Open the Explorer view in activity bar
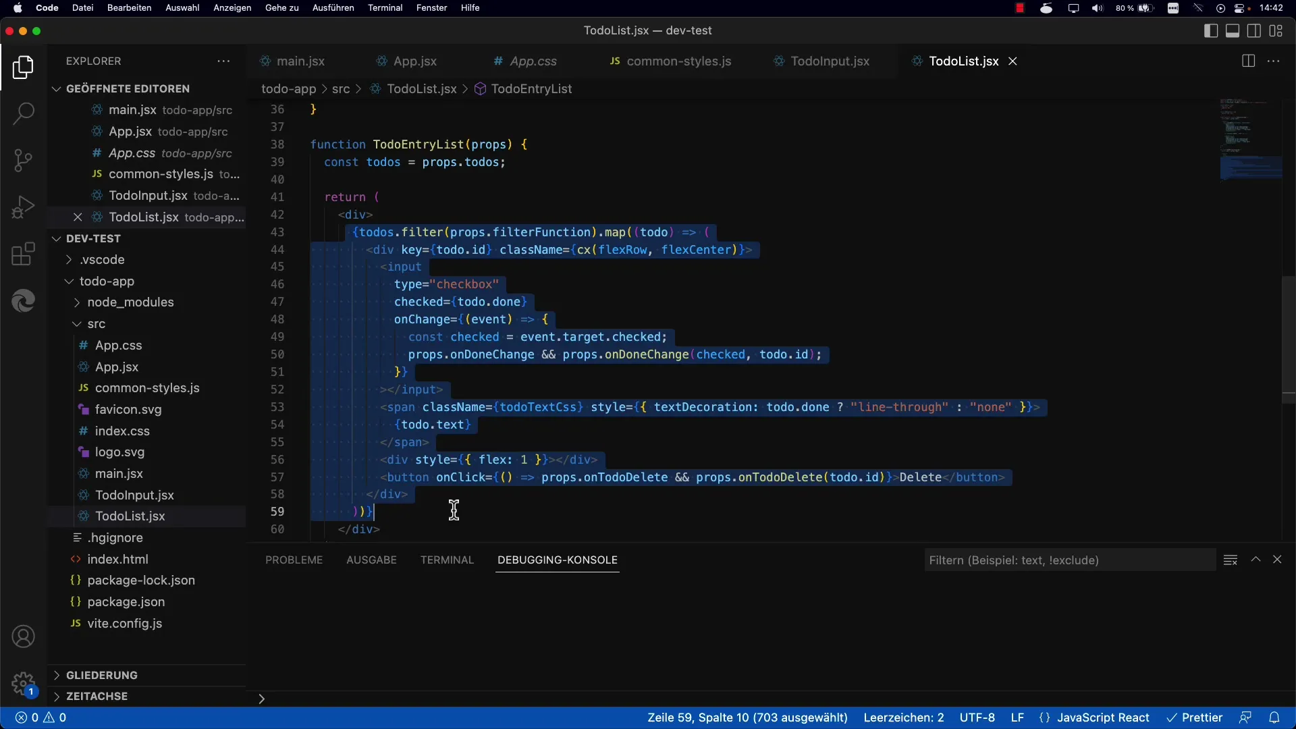This screenshot has width=1296, height=729. pyautogui.click(x=23, y=67)
